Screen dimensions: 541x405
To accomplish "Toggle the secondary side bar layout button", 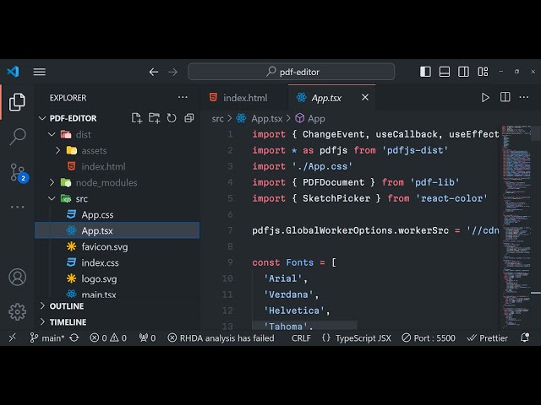I will [463, 72].
